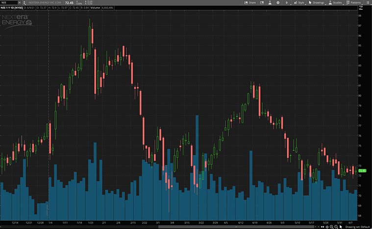Open the Drawings menu
Screen dimensions: 372x229
click(316, 2)
